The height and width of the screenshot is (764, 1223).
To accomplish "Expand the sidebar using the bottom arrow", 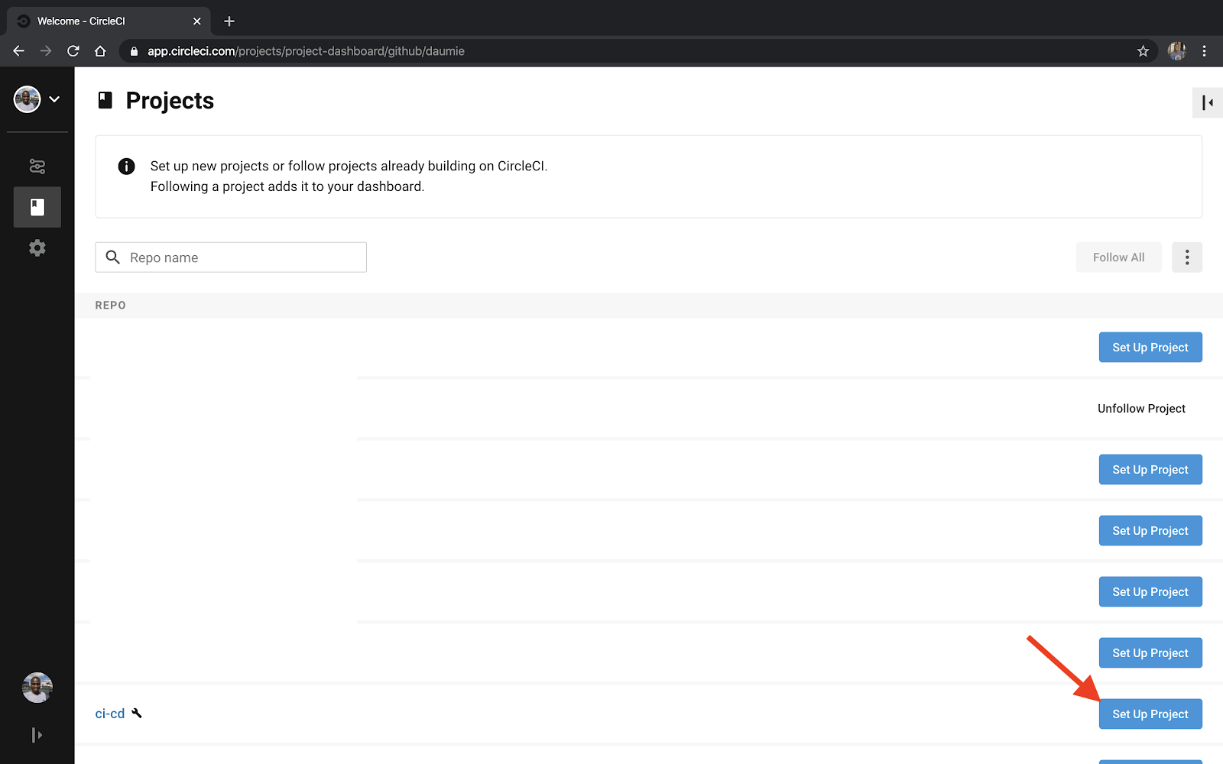I will 37,734.
